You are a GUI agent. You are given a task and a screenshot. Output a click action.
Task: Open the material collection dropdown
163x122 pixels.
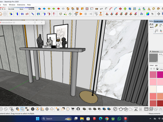[x=161, y=69]
